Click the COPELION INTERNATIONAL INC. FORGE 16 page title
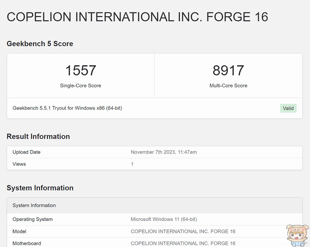Image resolution: width=310 pixels, height=247 pixels. (x=137, y=17)
